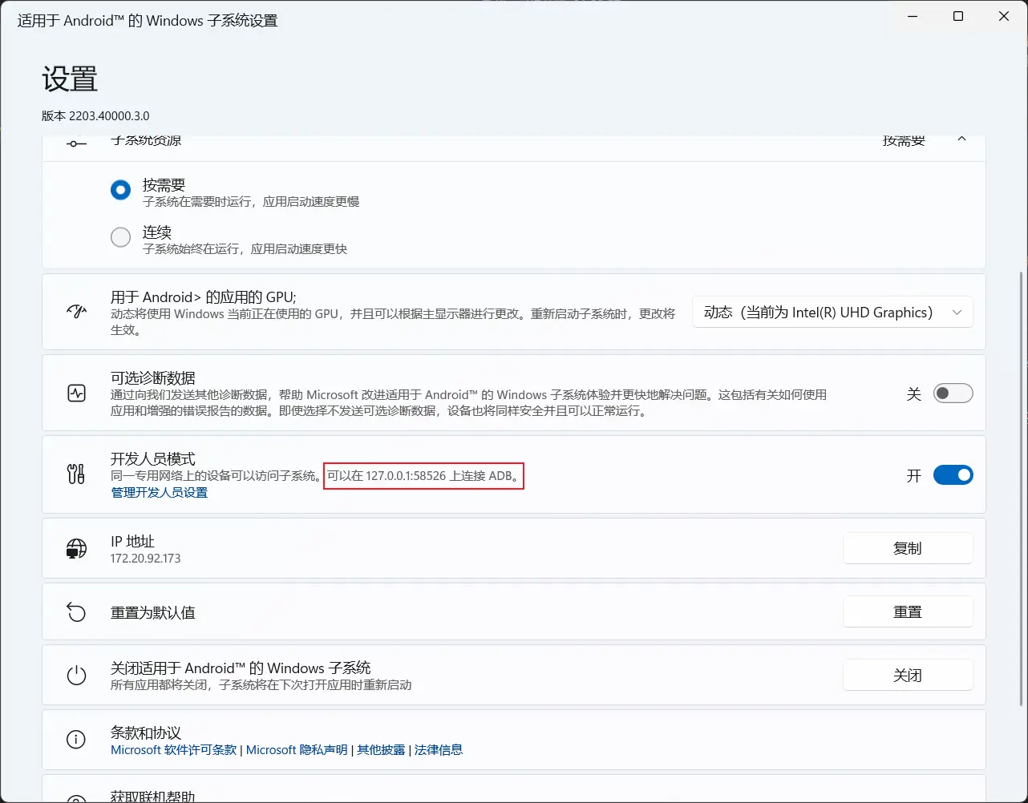Click the IP 地址 globe icon
This screenshot has height=803, width=1028.
pos(76,548)
